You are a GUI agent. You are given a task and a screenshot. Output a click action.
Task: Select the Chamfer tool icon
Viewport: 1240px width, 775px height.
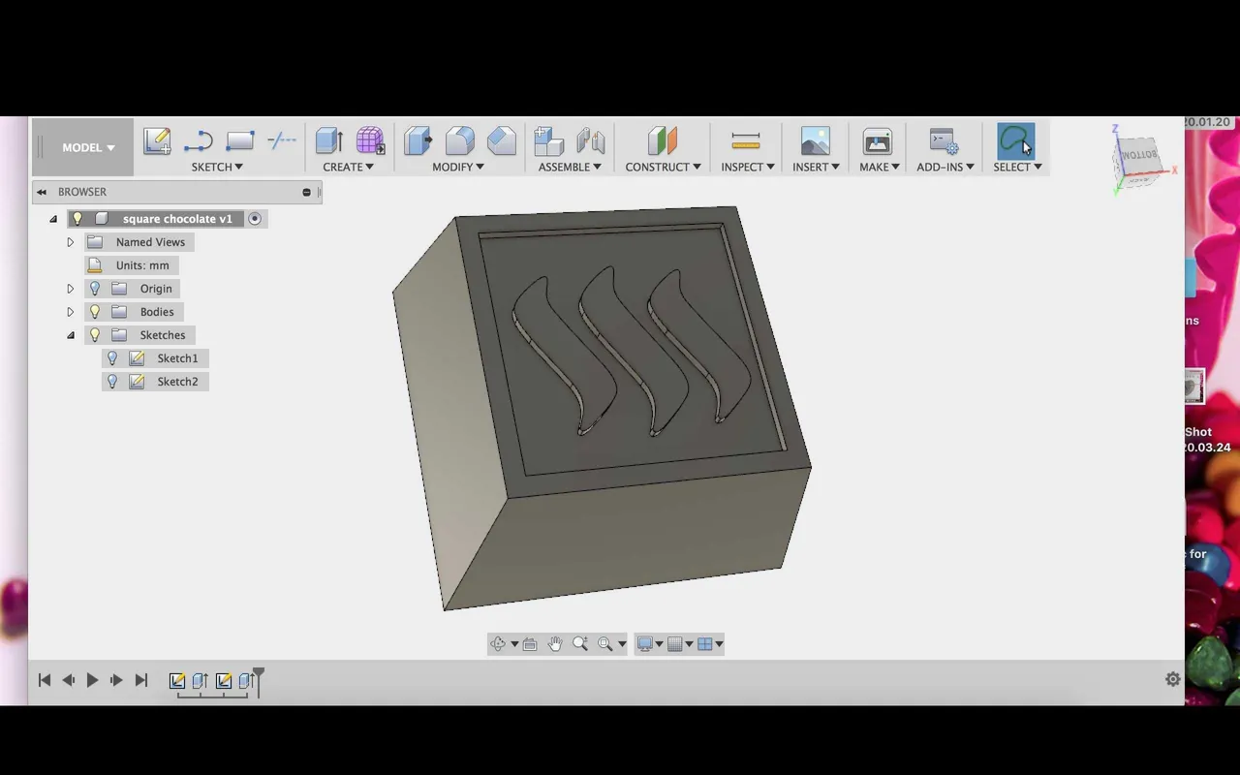click(x=501, y=141)
